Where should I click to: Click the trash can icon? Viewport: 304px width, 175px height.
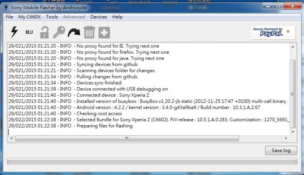point(89,32)
